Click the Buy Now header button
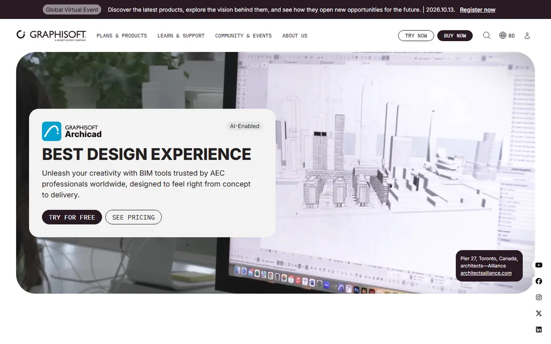This screenshot has width=551, height=344. (x=455, y=36)
